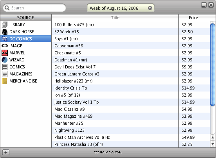Select the WIZARD source label
Image resolution: width=216 pixels, height=158 pixels.
[x=17, y=60]
